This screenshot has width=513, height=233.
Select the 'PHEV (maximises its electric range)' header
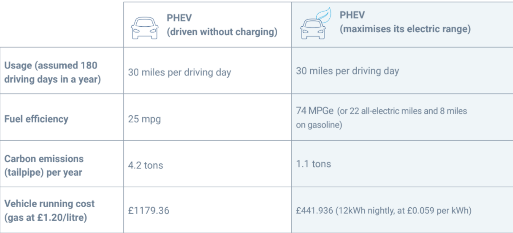(404, 23)
